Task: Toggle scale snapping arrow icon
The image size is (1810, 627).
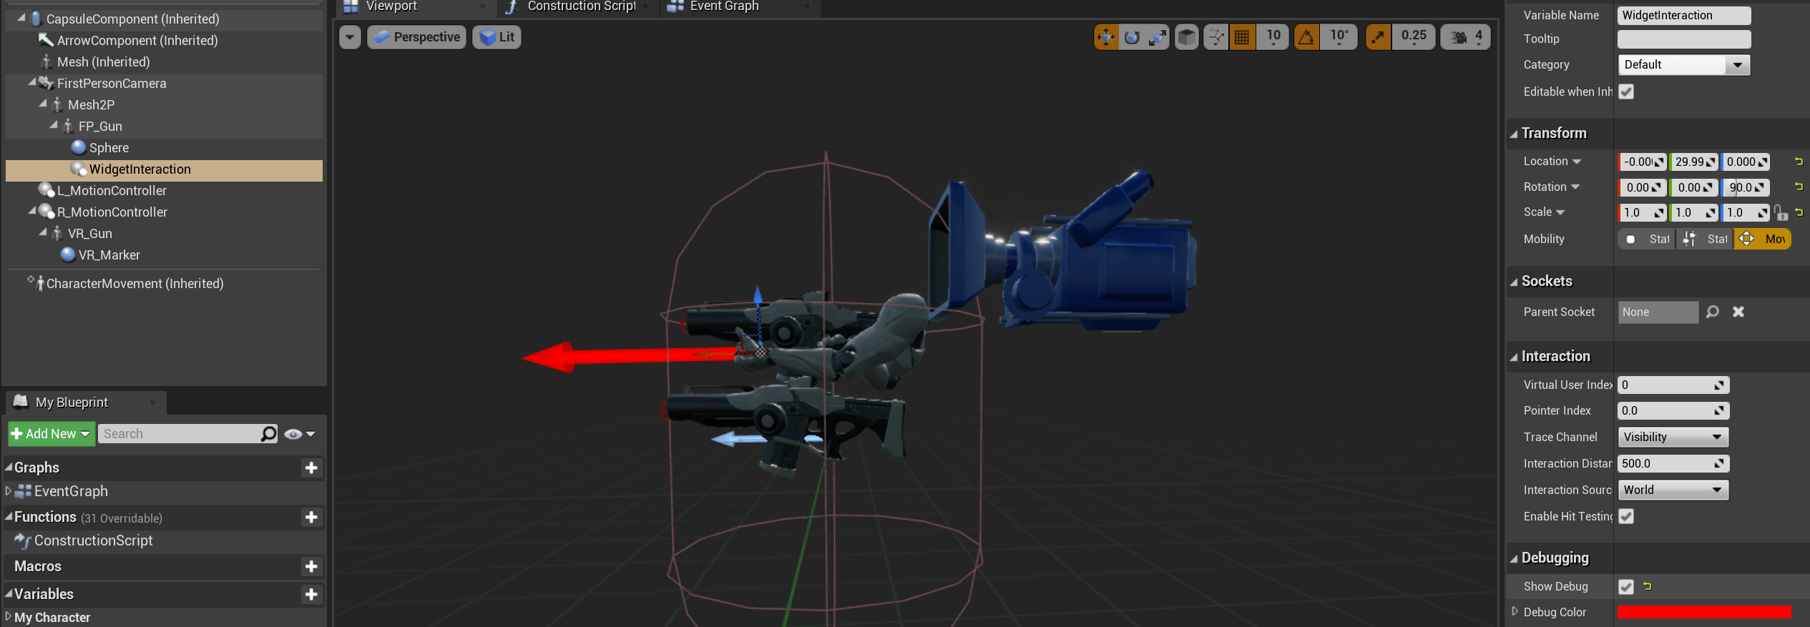Action: 1378,37
